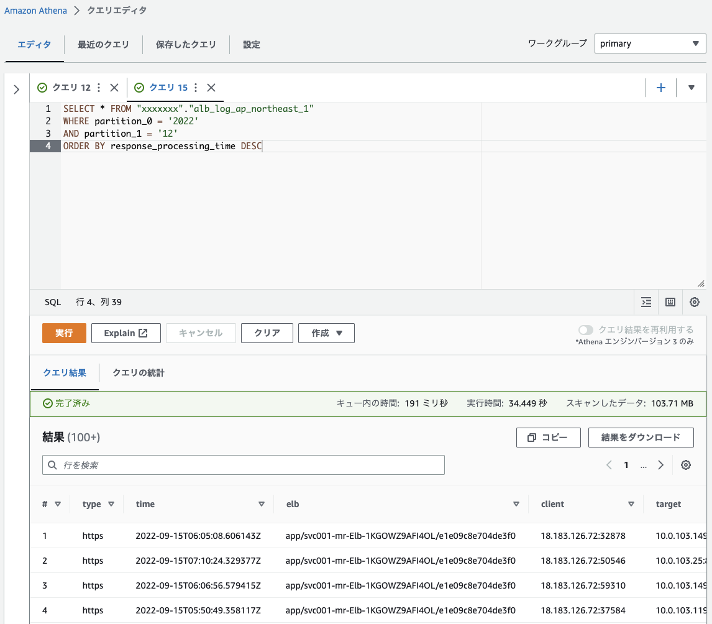
Task: Click 結果をダウンロード button
Action: pyautogui.click(x=641, y=438)
